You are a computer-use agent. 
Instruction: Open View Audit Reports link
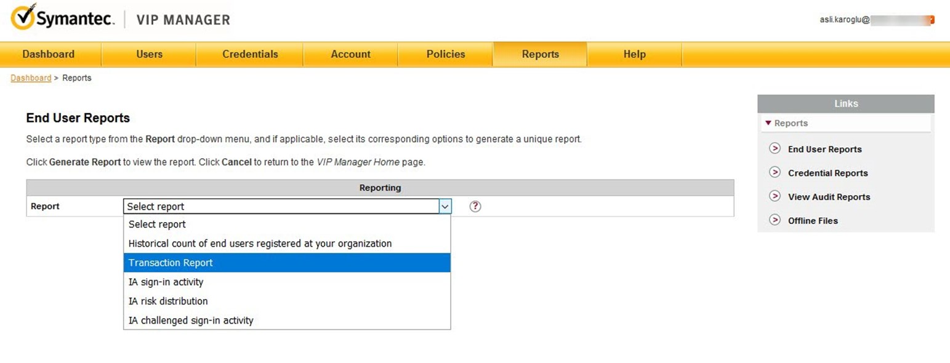pyautogui.click(x=829, y=197)
